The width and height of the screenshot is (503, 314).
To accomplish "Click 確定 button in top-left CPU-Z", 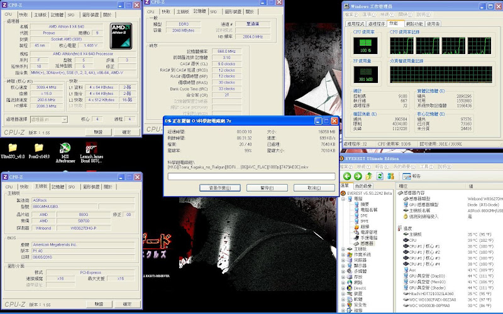I will point(127,132).
